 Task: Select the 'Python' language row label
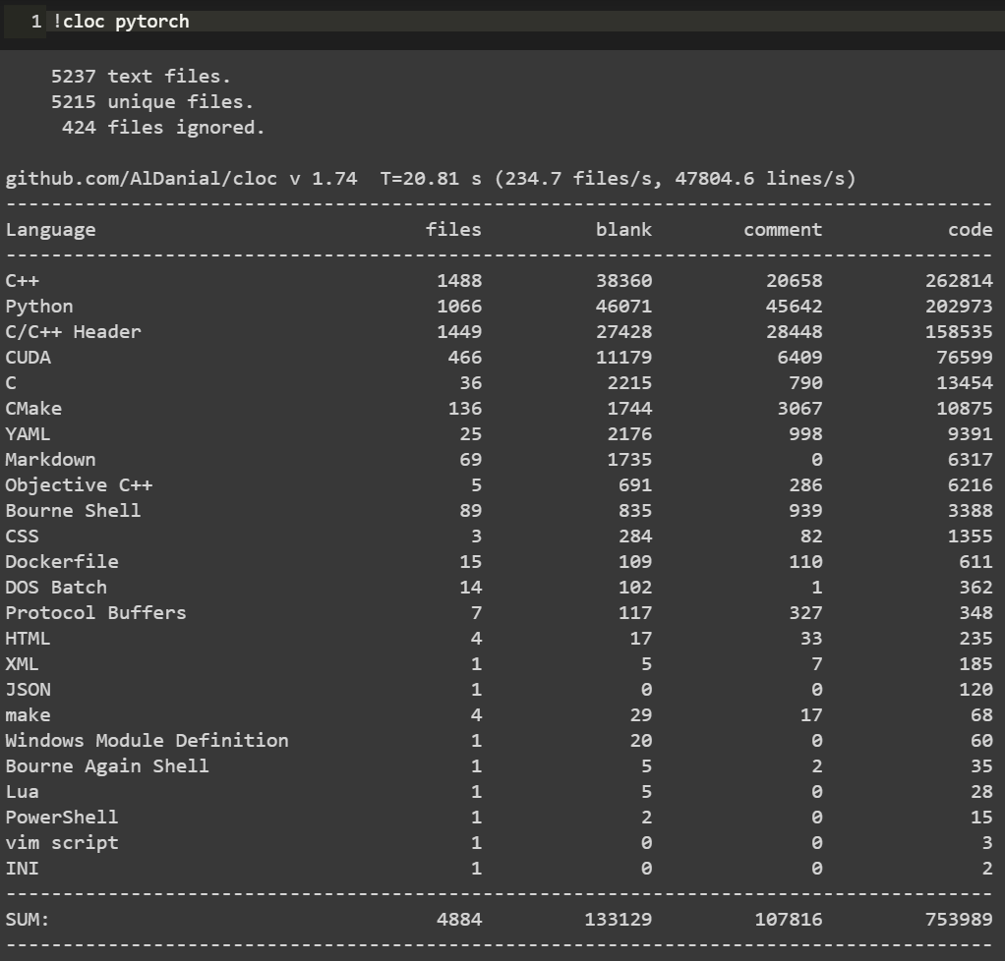point(39,307)
